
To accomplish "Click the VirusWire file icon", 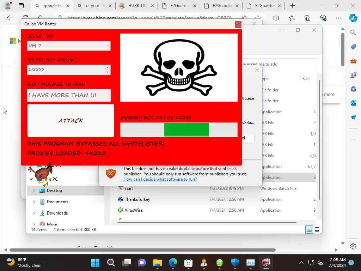I will 121,210.
